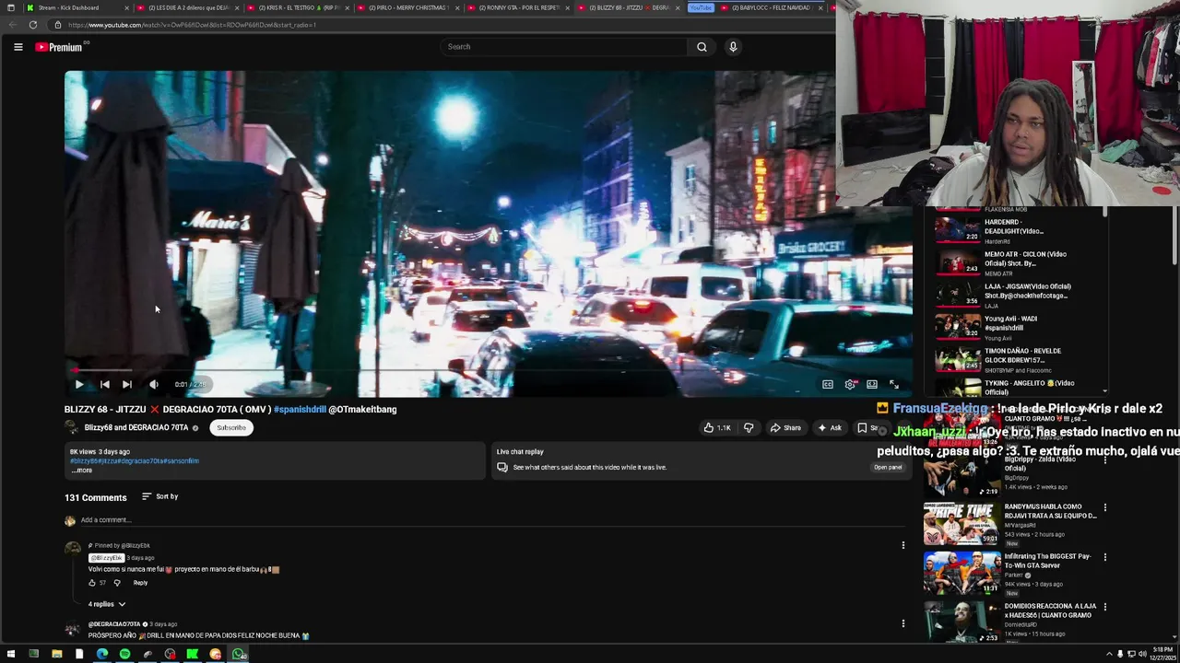1180x663 pixels.
Task: Open options menu for the pinned comment
Action: (903, 545)
